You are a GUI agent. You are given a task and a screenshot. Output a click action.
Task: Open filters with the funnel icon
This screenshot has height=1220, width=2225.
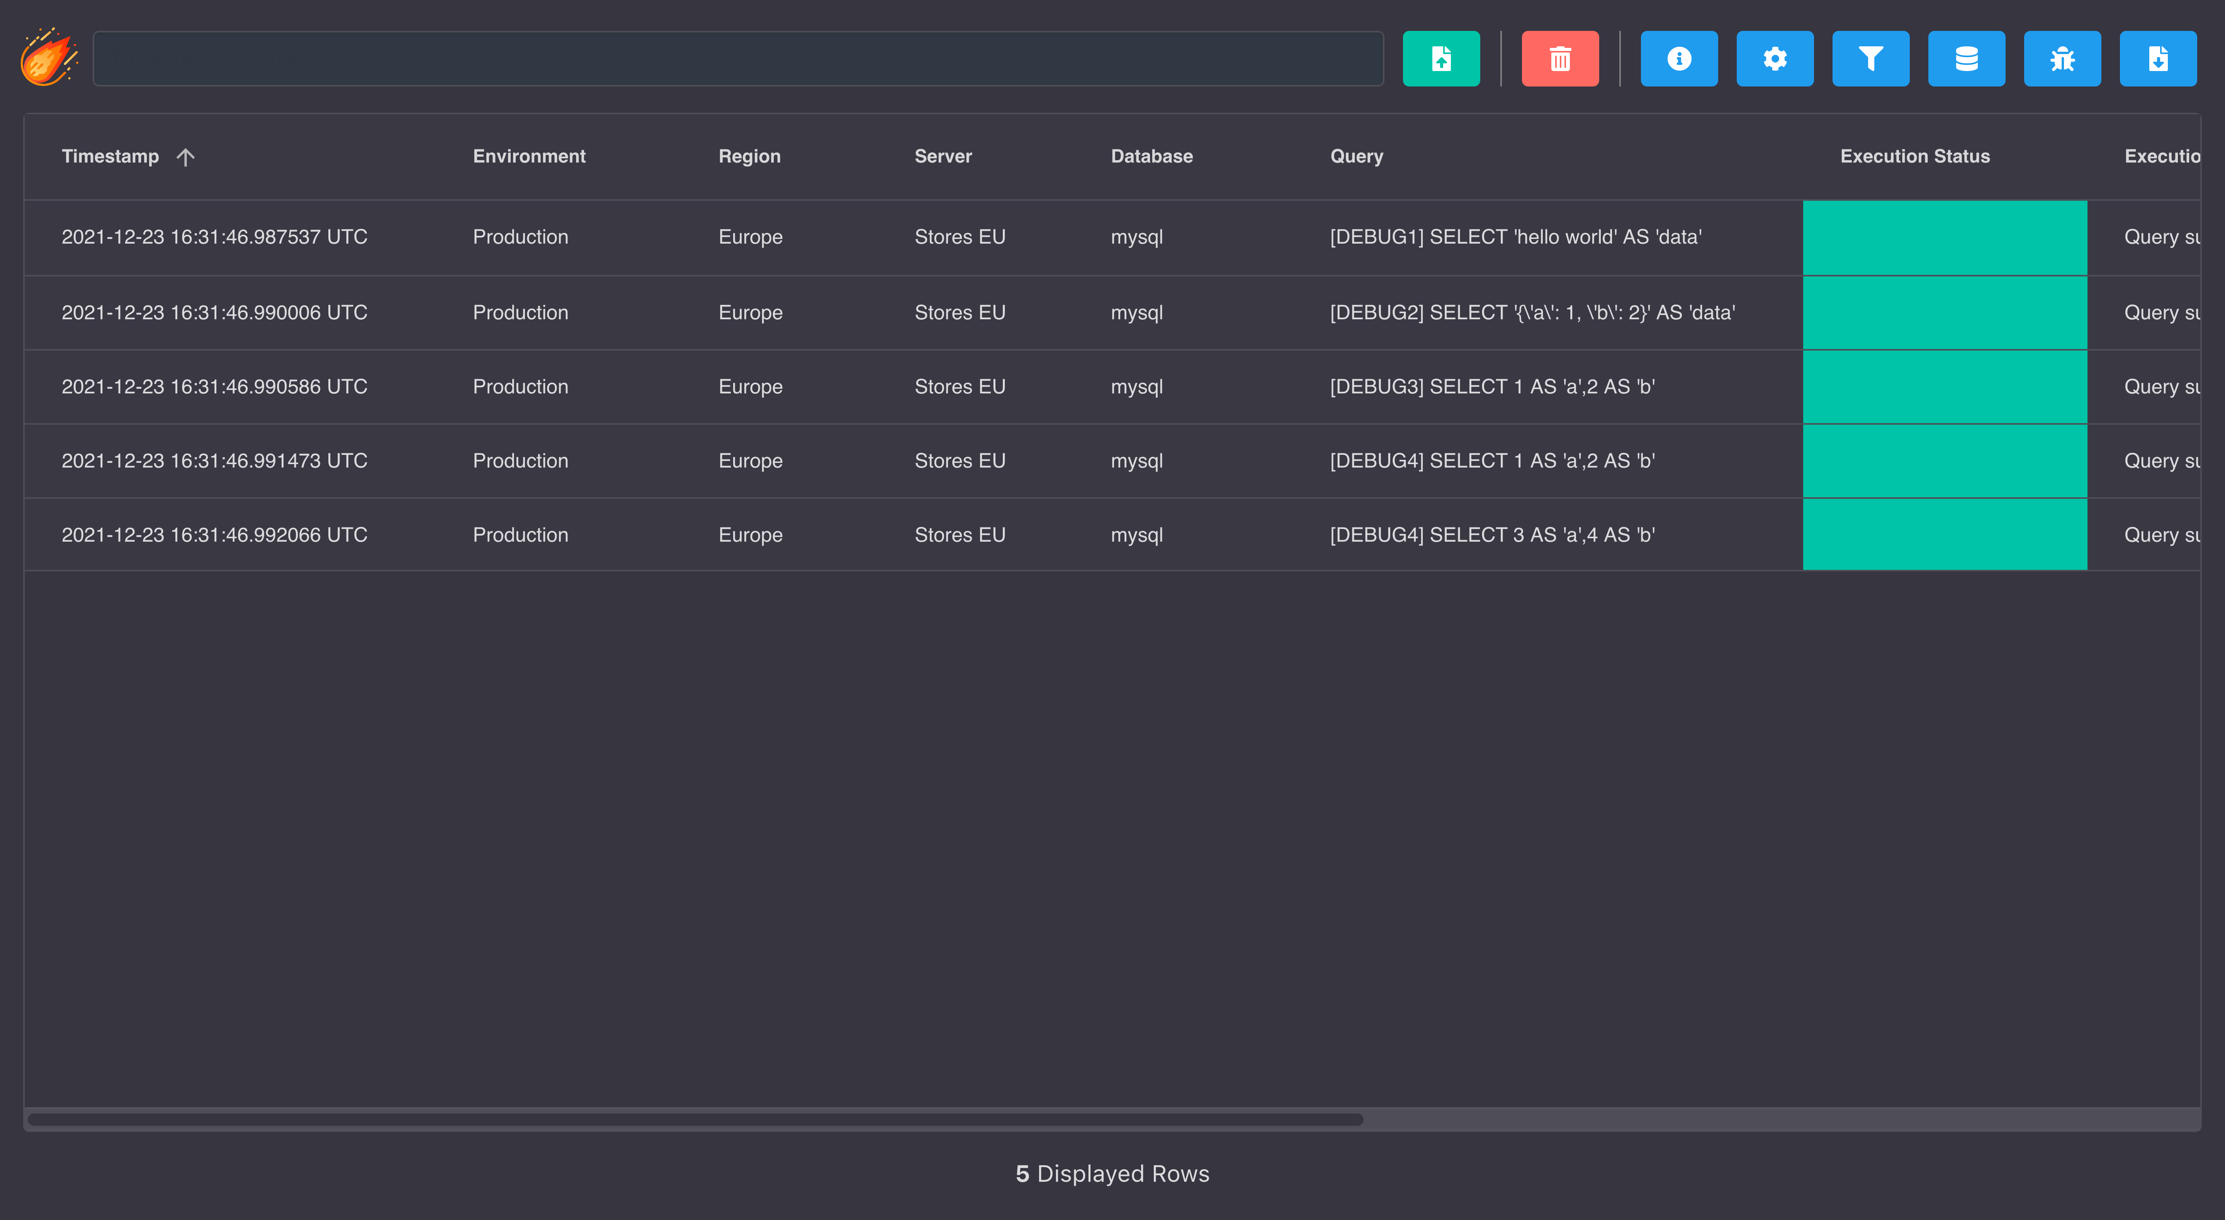(1871, 59)
